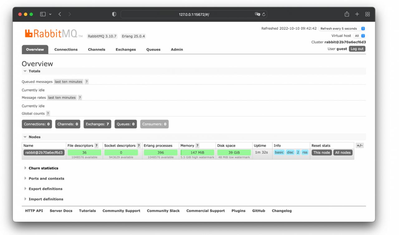This screenshot has width=399, height=235.
Task: Show the tab overview grid icon
Action: [368, 14]
